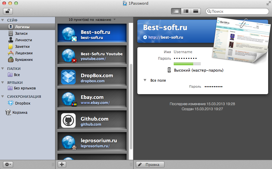Click the Высокий (мастер-пароль) label

click(199, 70)
